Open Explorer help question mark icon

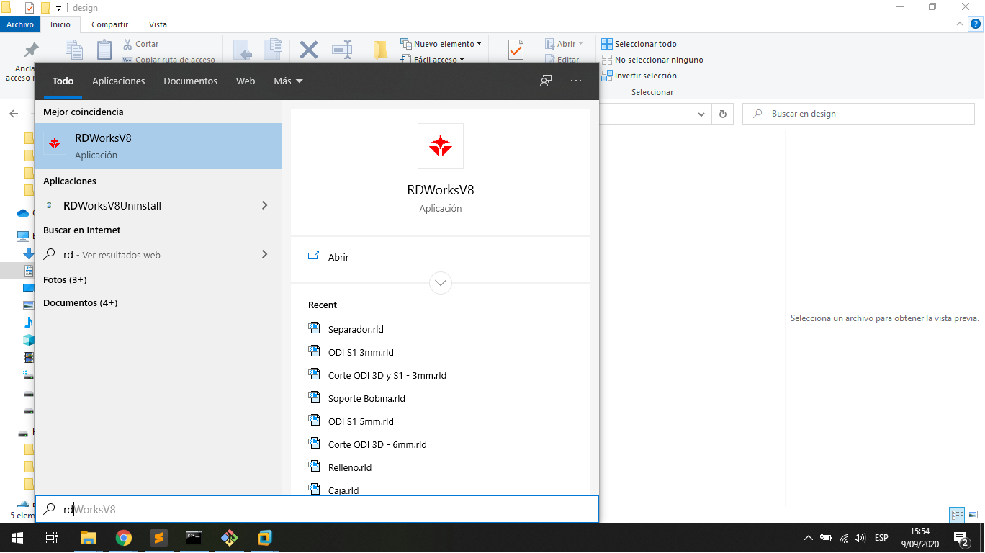pyautogui.click(x=976, y=24)
